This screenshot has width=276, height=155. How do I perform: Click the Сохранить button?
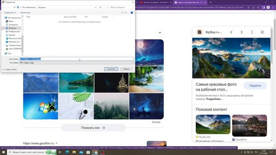111,69
